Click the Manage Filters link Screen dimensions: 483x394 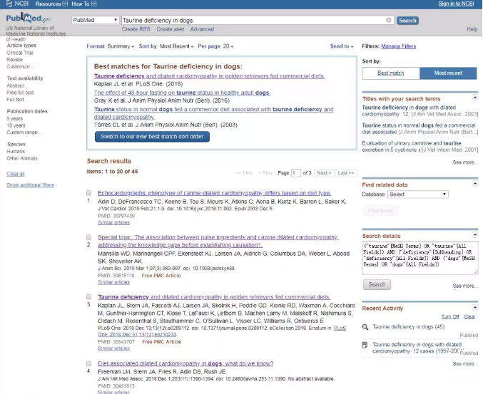pos(399,46)
